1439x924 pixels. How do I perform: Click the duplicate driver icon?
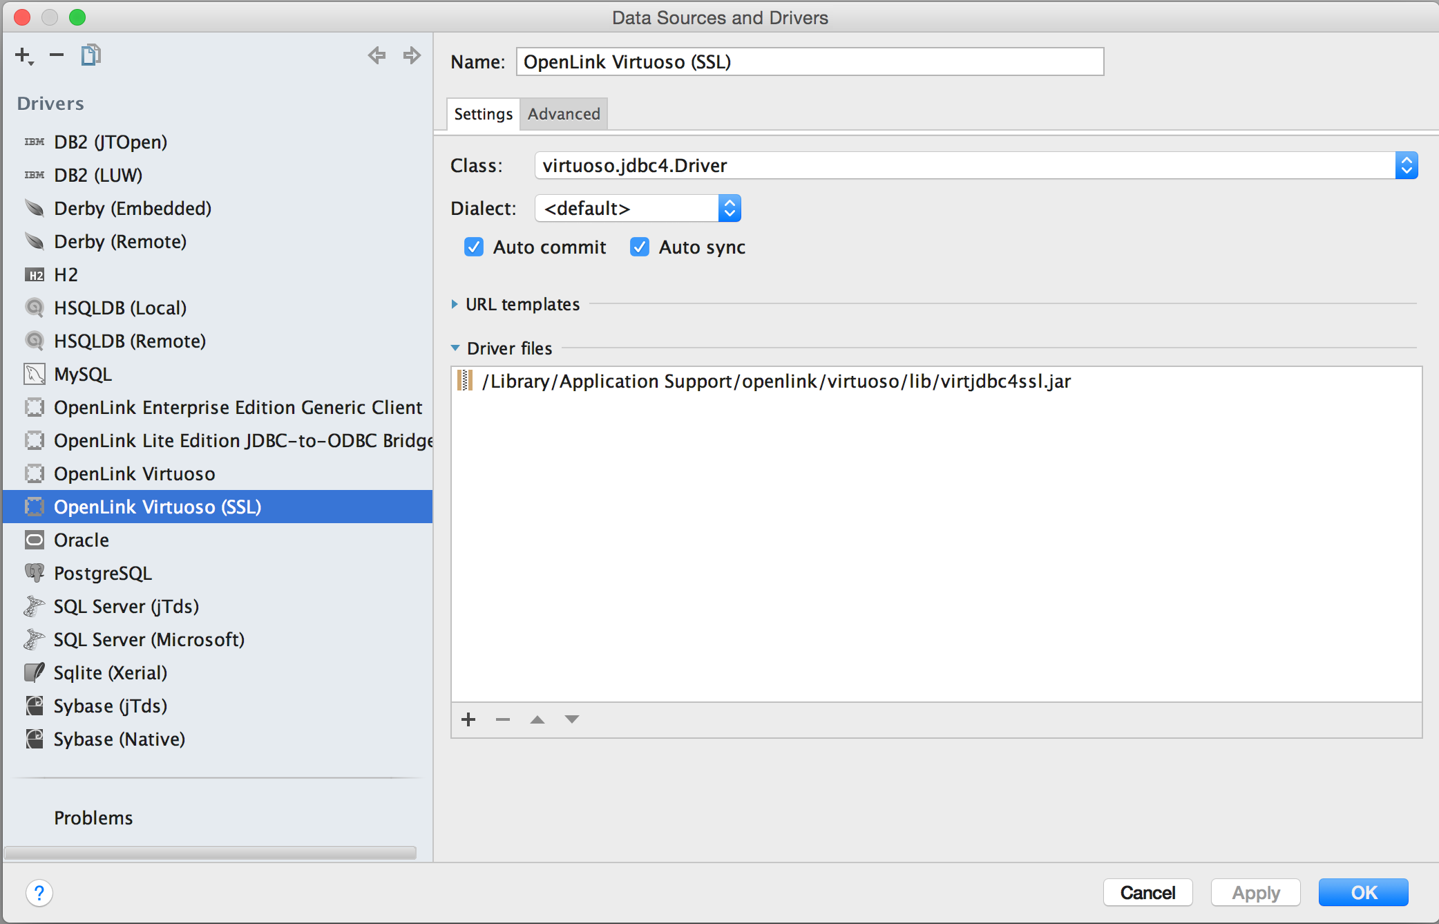[90, 55]
